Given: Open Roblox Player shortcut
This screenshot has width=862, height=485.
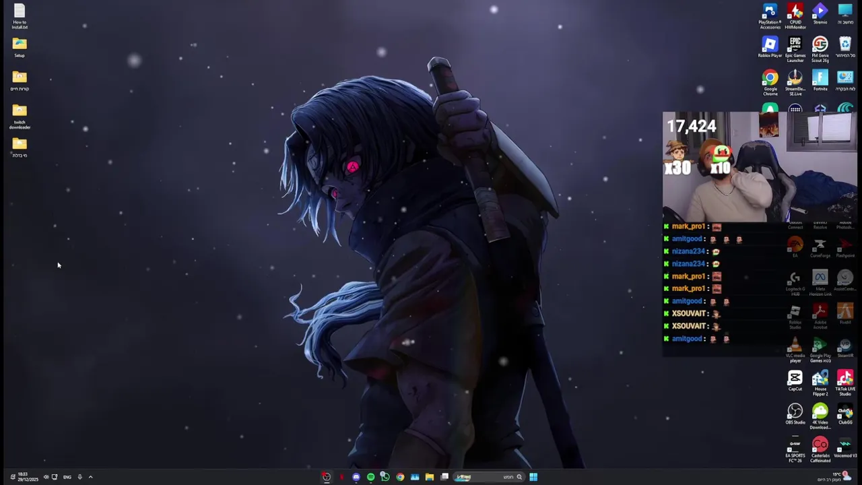Looking at the screenshot, I should (770, 47).
